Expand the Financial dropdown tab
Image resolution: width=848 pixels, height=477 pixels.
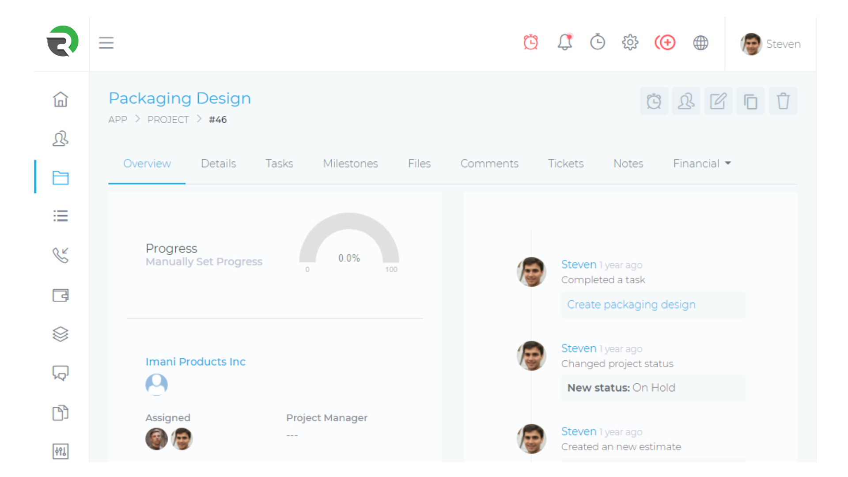tap(702, 163)
